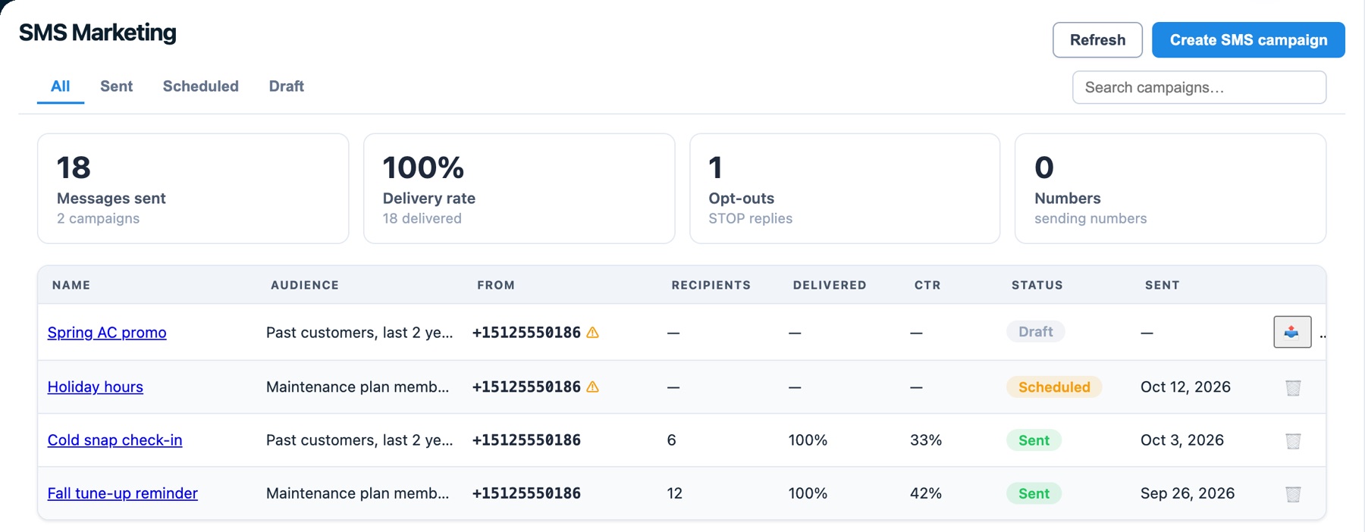Open the Sent tab
Viewport: 1365px width, 532px height.
coord(116,86)
